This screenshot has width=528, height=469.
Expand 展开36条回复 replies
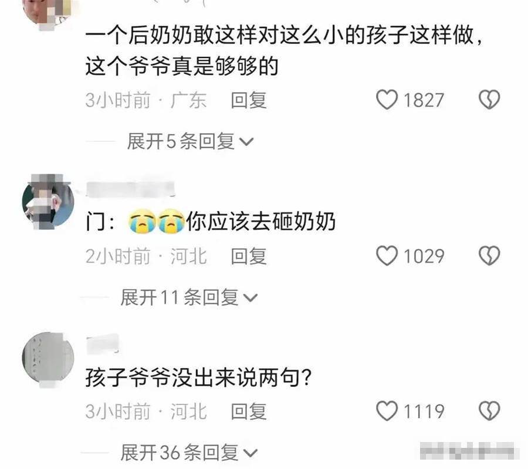pos(189,453)
